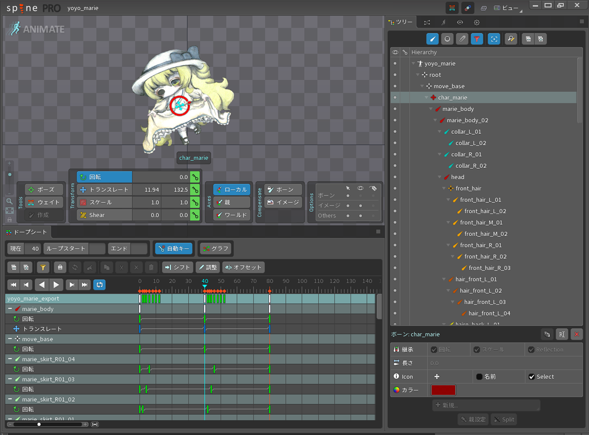The height and width of the screenshot is (435, 589).
Task: Click the red funnel filter in tree toolbar
Action: 477,39
